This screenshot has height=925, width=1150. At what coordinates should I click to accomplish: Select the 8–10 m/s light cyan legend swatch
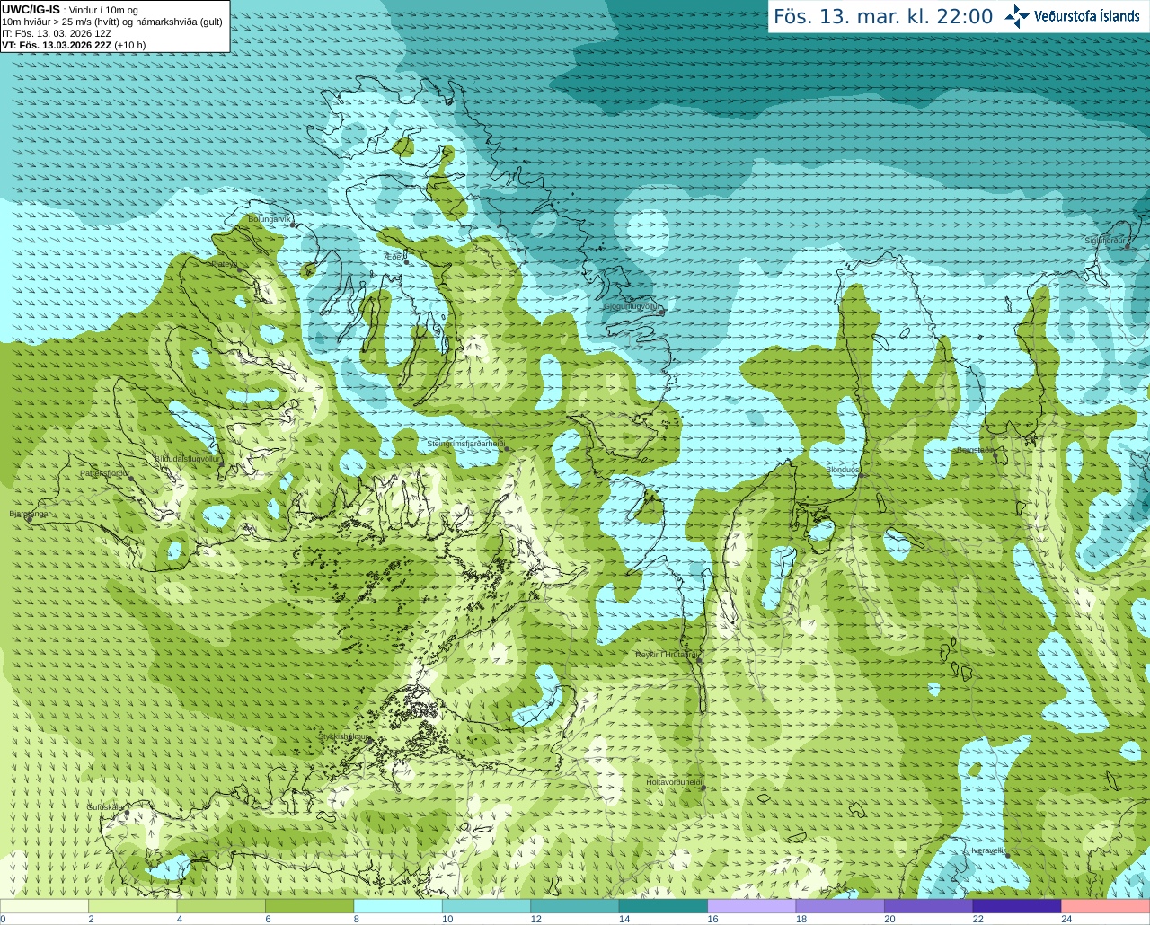point(398,906)
